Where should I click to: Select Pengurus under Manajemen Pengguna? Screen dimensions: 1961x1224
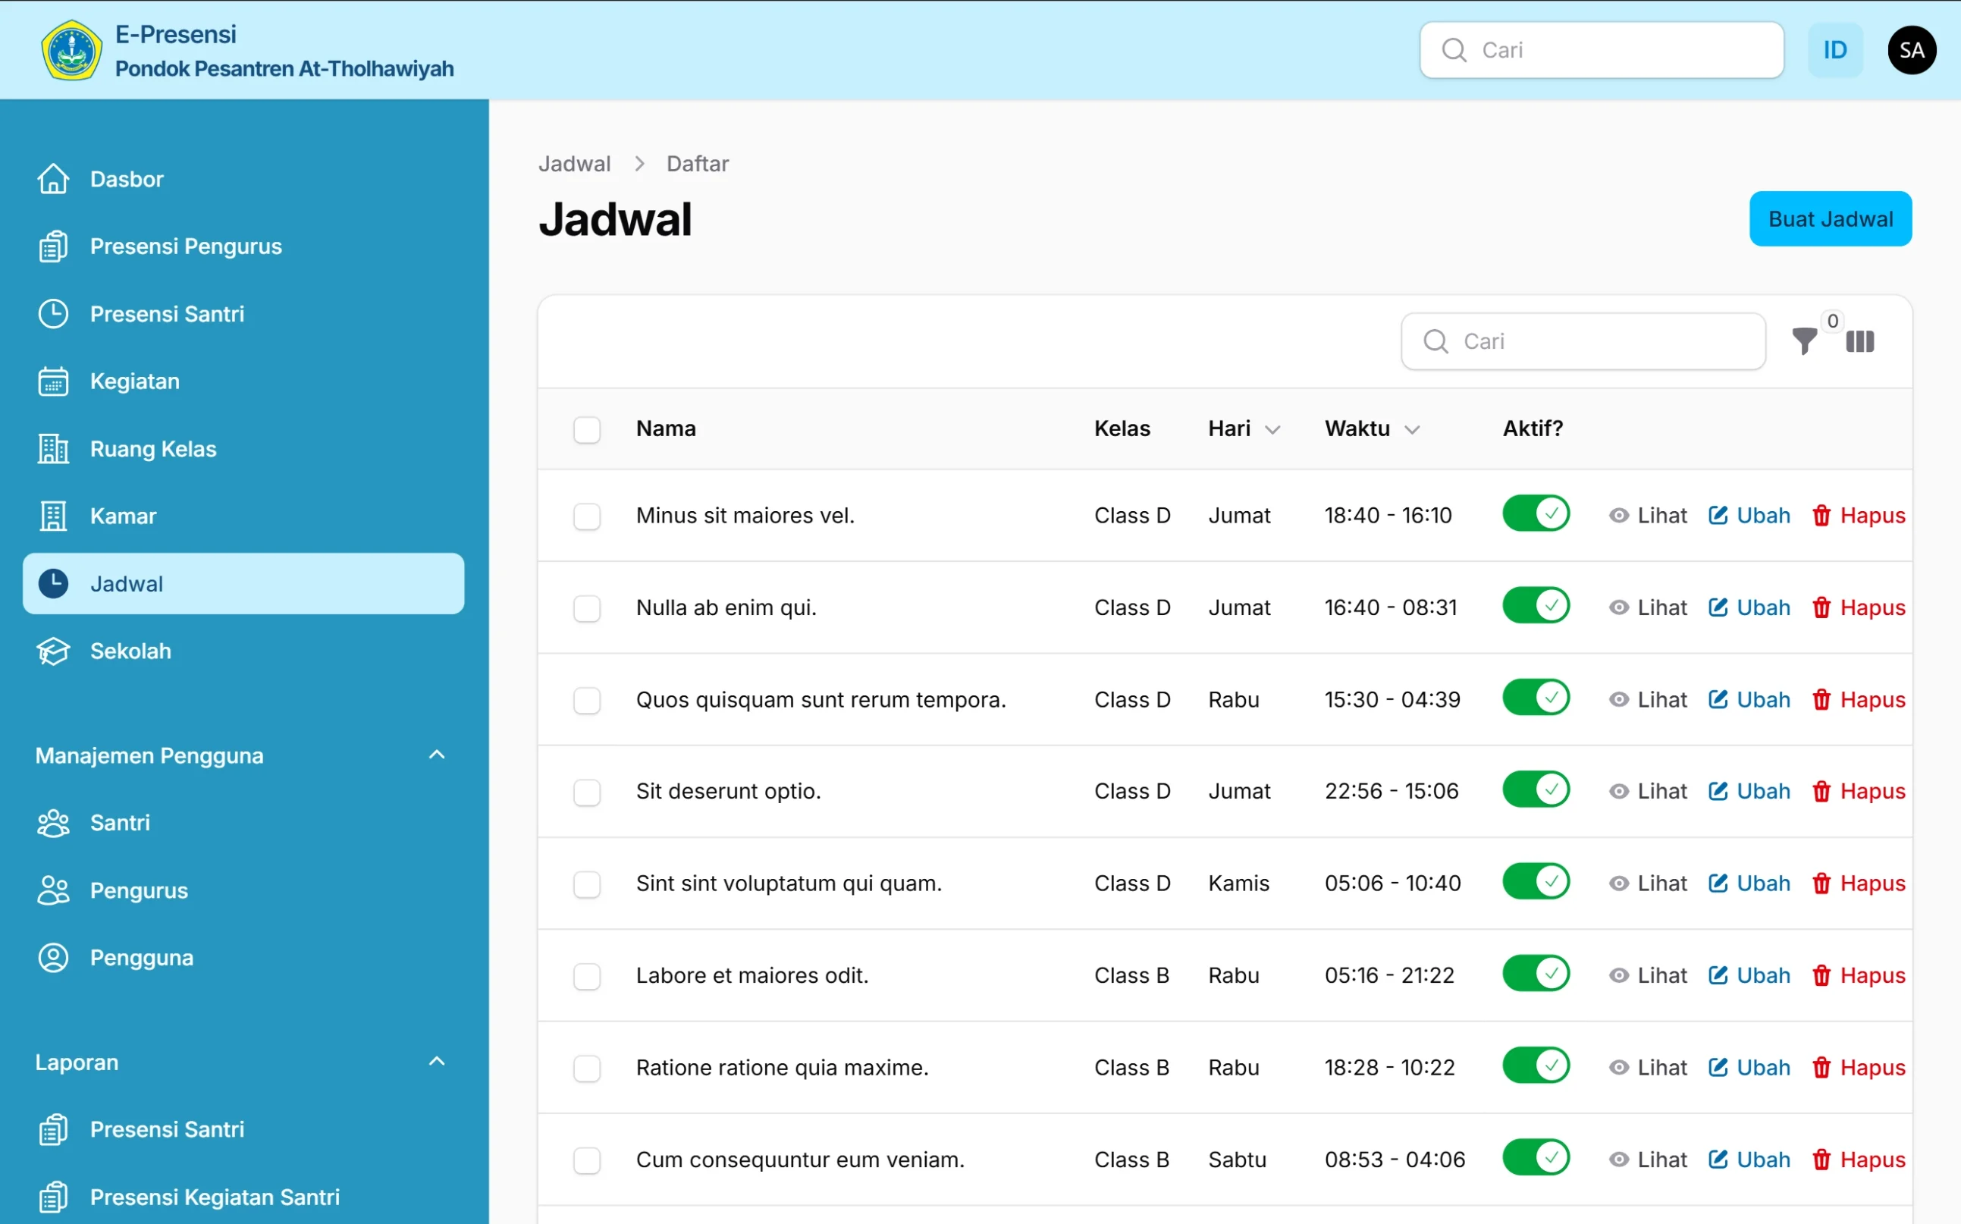[137, 890]
